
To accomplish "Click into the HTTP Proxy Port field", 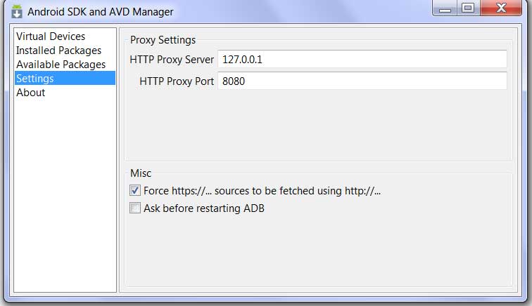I will click(362, 81).
